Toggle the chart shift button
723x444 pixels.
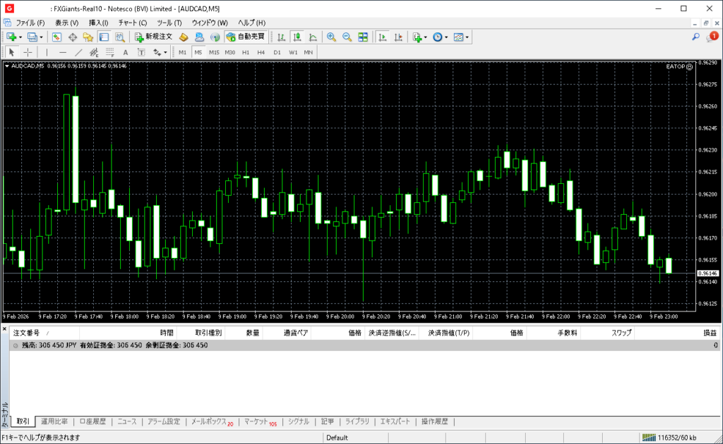click(x=398, y=37)
